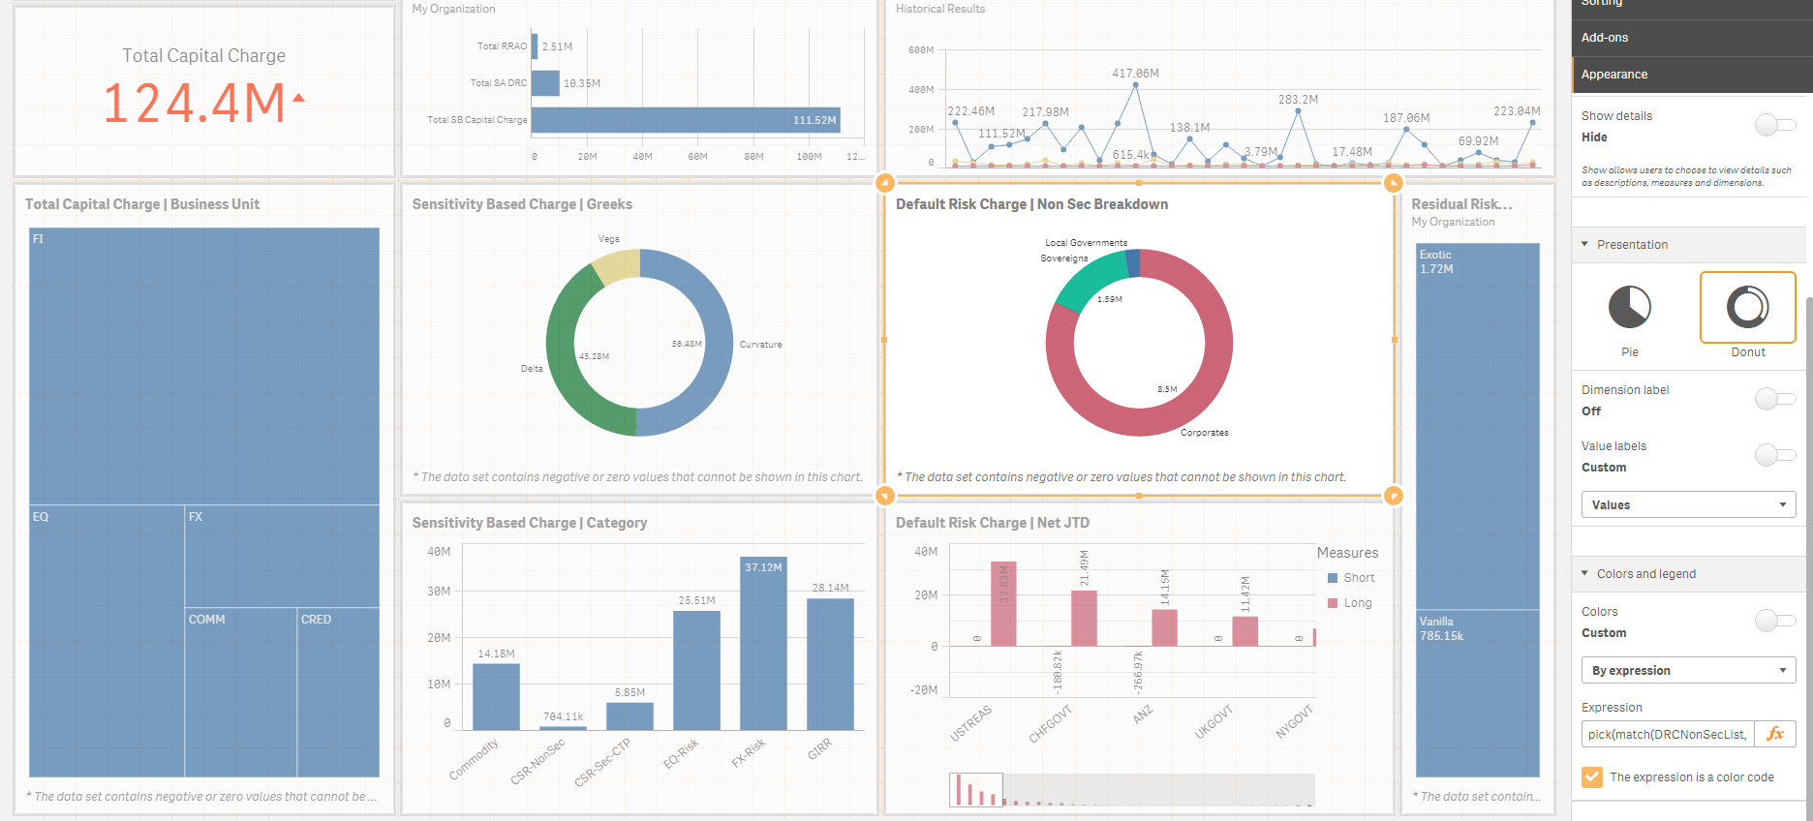Select the Pie chart presentation icon
1813x821 pixels.
1630,308
